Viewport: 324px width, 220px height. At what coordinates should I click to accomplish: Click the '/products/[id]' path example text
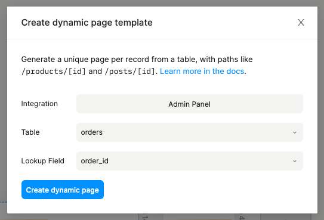click(54, 72)
